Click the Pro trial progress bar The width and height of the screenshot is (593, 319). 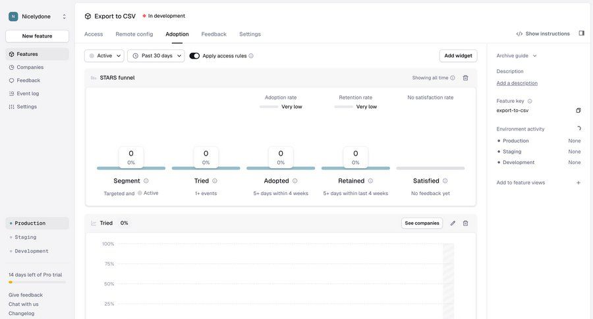coord(37,282)
